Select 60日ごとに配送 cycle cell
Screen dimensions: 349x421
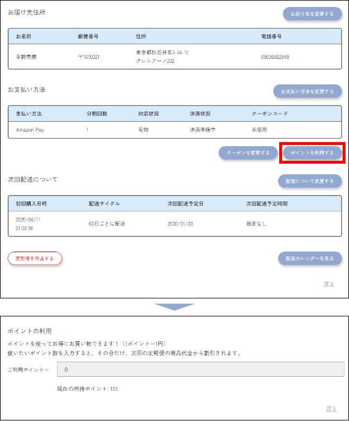(107, 224)
